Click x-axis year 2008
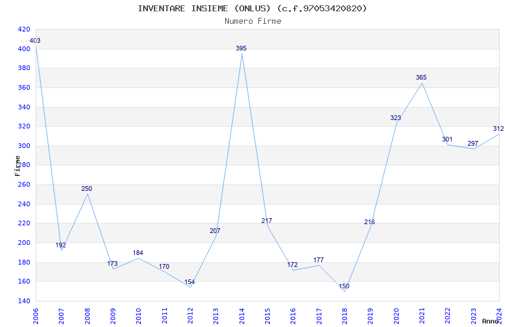This screenshot has height=327, width=505. [87, 316]
